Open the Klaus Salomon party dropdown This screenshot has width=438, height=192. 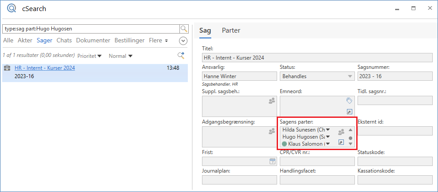point(328,144)
